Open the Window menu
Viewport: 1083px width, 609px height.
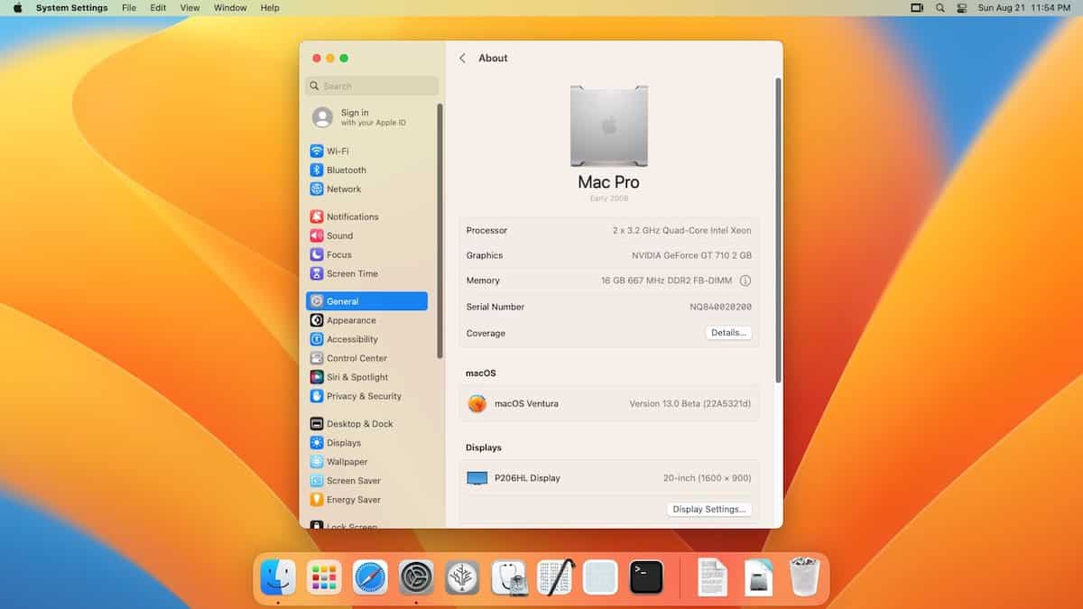tap(229, 7)
